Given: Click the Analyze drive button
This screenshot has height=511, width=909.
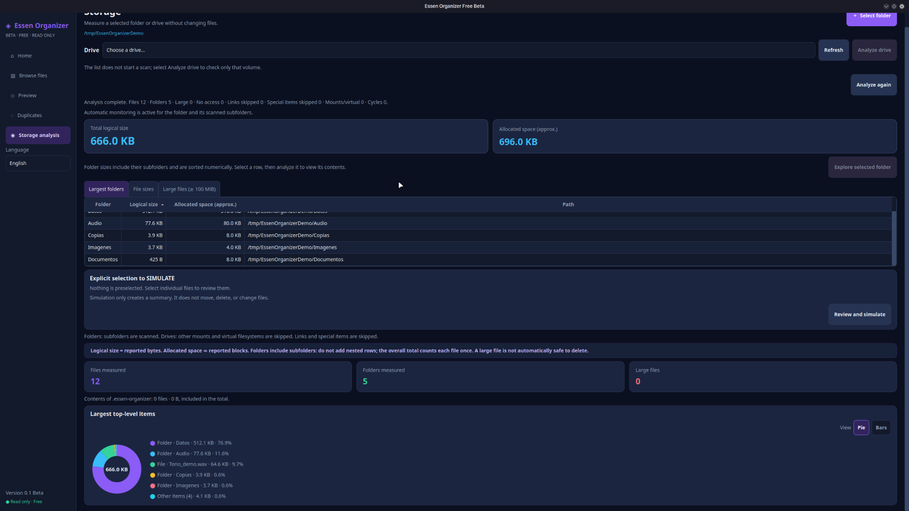Looking at the screenshot, I should (874, 50).
